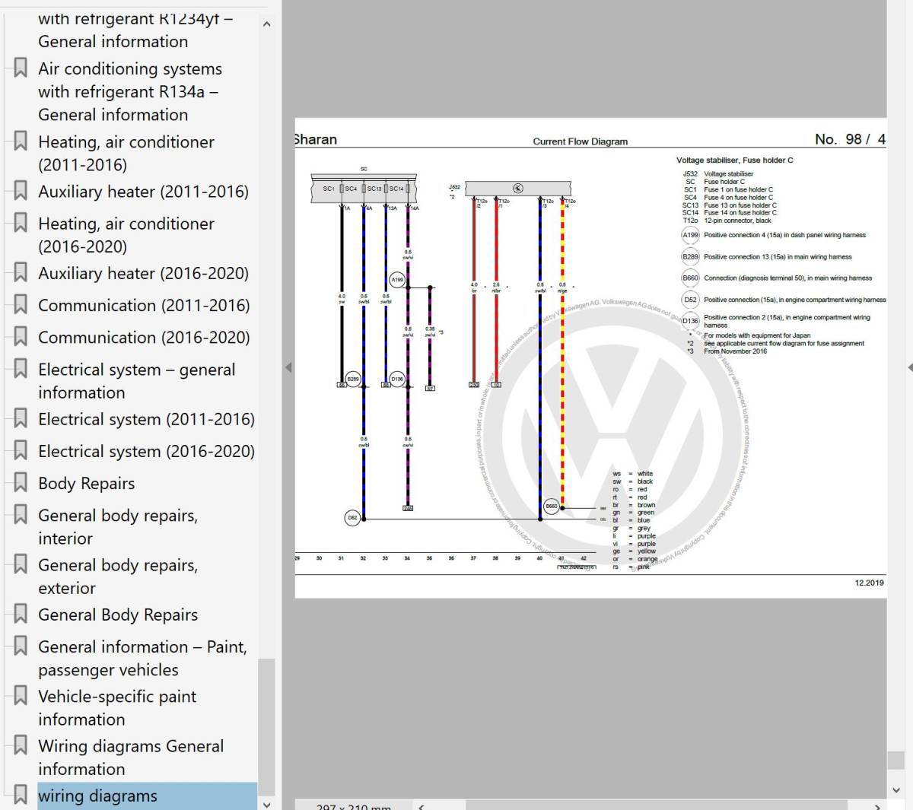Viewport: 913px width, 810px height.
Task: Go to 'Communication (2011-2016)' bookmark
Action: point(144,305)
